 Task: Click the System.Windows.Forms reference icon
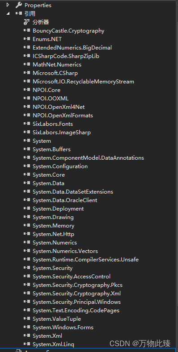(x=27, y=327)
